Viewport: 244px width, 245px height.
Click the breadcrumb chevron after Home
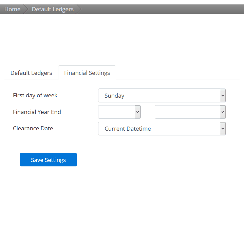pyautogui.click(x=26, y=9)
